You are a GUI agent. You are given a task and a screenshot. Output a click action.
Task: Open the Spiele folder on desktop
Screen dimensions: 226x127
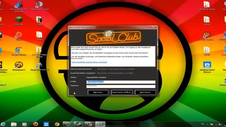[39, 36]
